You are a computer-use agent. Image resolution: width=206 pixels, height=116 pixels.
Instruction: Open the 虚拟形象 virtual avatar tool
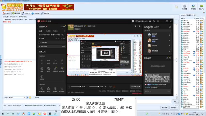coord(62,69)
